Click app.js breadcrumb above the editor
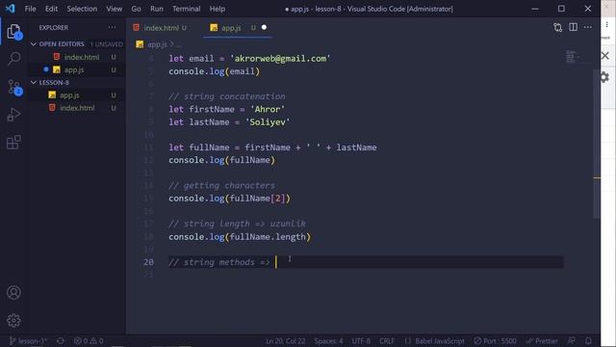This screenshot has width=616, height=347. (157, 44)
